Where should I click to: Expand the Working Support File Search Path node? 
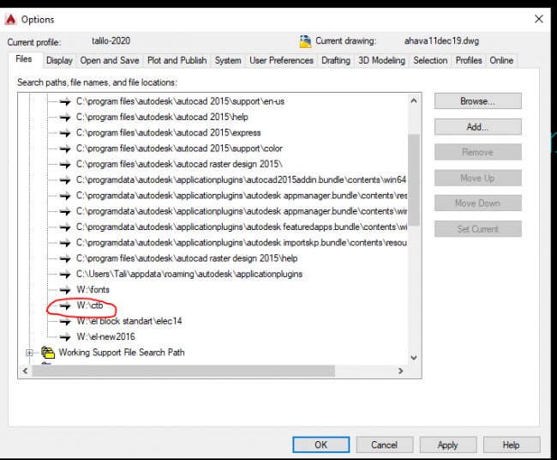click(30, 353)
